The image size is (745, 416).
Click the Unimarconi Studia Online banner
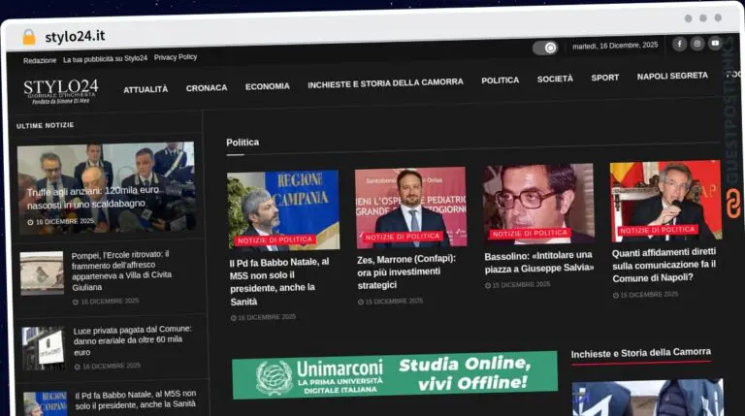point(394,375)
